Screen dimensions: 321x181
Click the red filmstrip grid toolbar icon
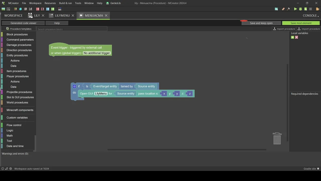pyautogui.click(x=43, y=9)
